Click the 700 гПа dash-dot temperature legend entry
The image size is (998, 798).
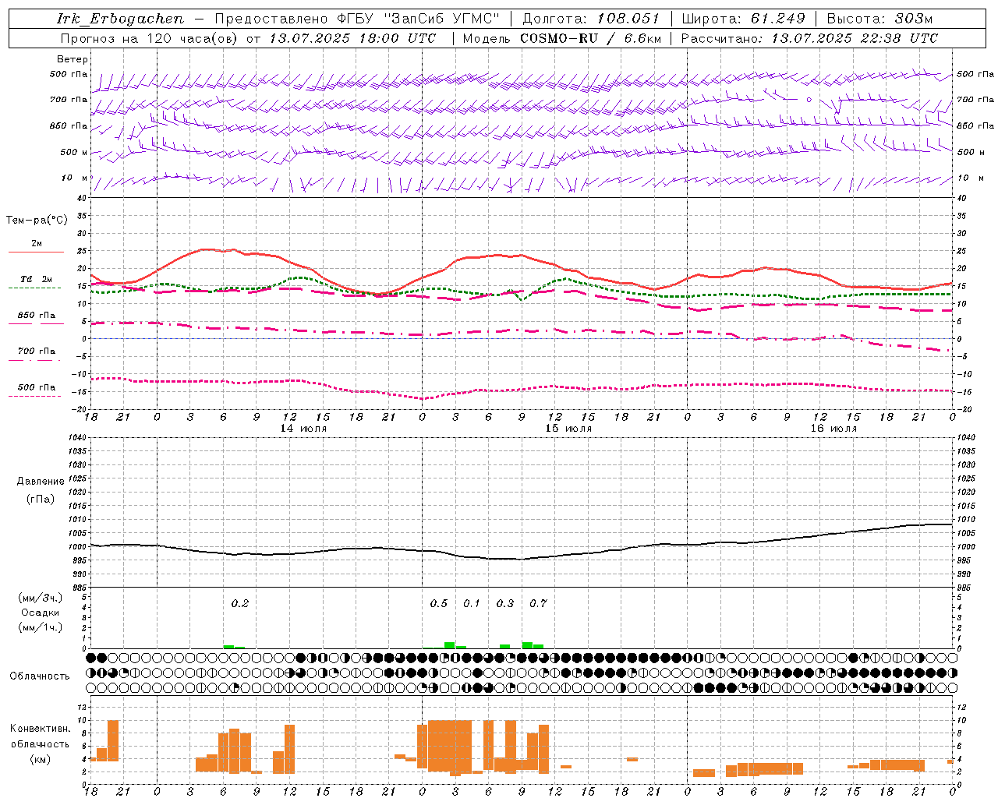coord(36,354)
